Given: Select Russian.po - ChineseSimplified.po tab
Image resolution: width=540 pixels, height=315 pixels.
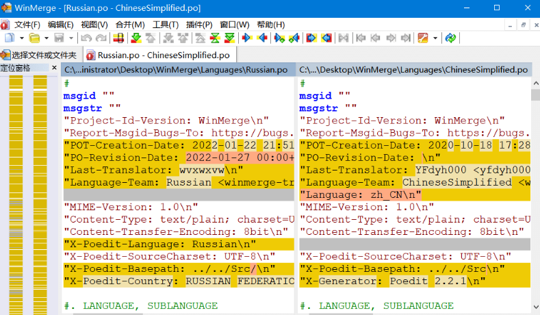Looking at the screenshot, I should pyautogui.click(x=159, y=55).
